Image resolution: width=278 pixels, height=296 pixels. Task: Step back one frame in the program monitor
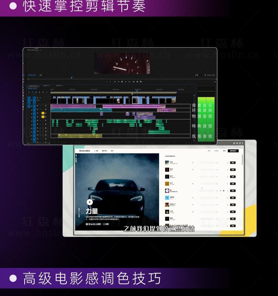click(119, 82)
